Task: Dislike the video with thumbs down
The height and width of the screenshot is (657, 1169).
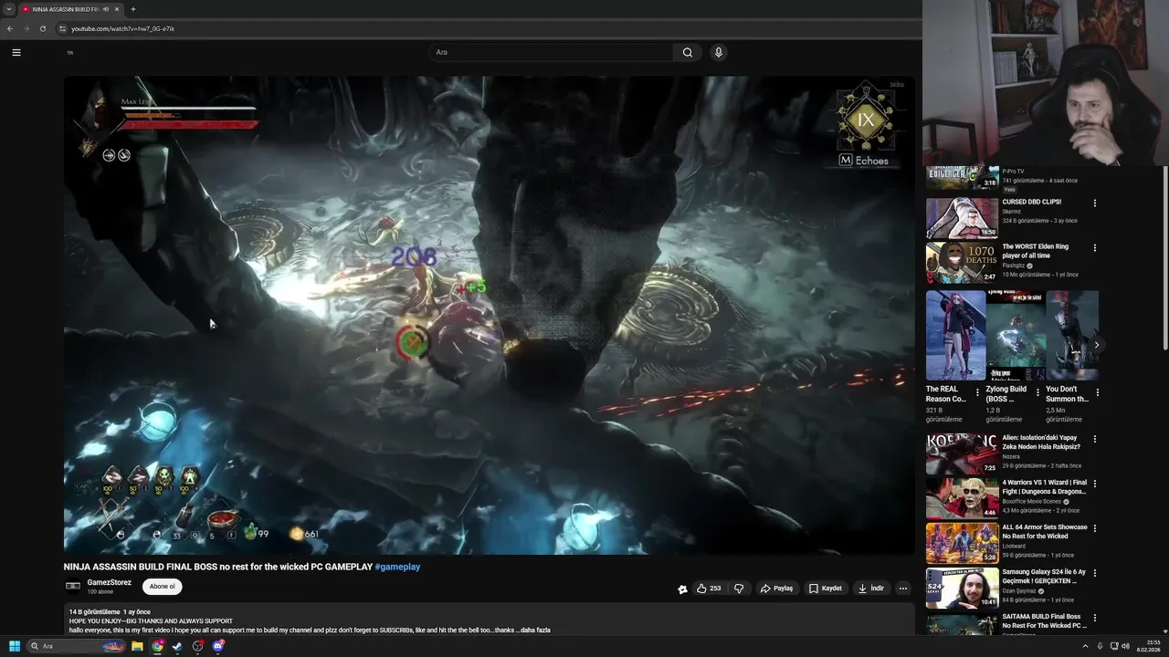Action: pyautogui.click(x=739, y=589)
